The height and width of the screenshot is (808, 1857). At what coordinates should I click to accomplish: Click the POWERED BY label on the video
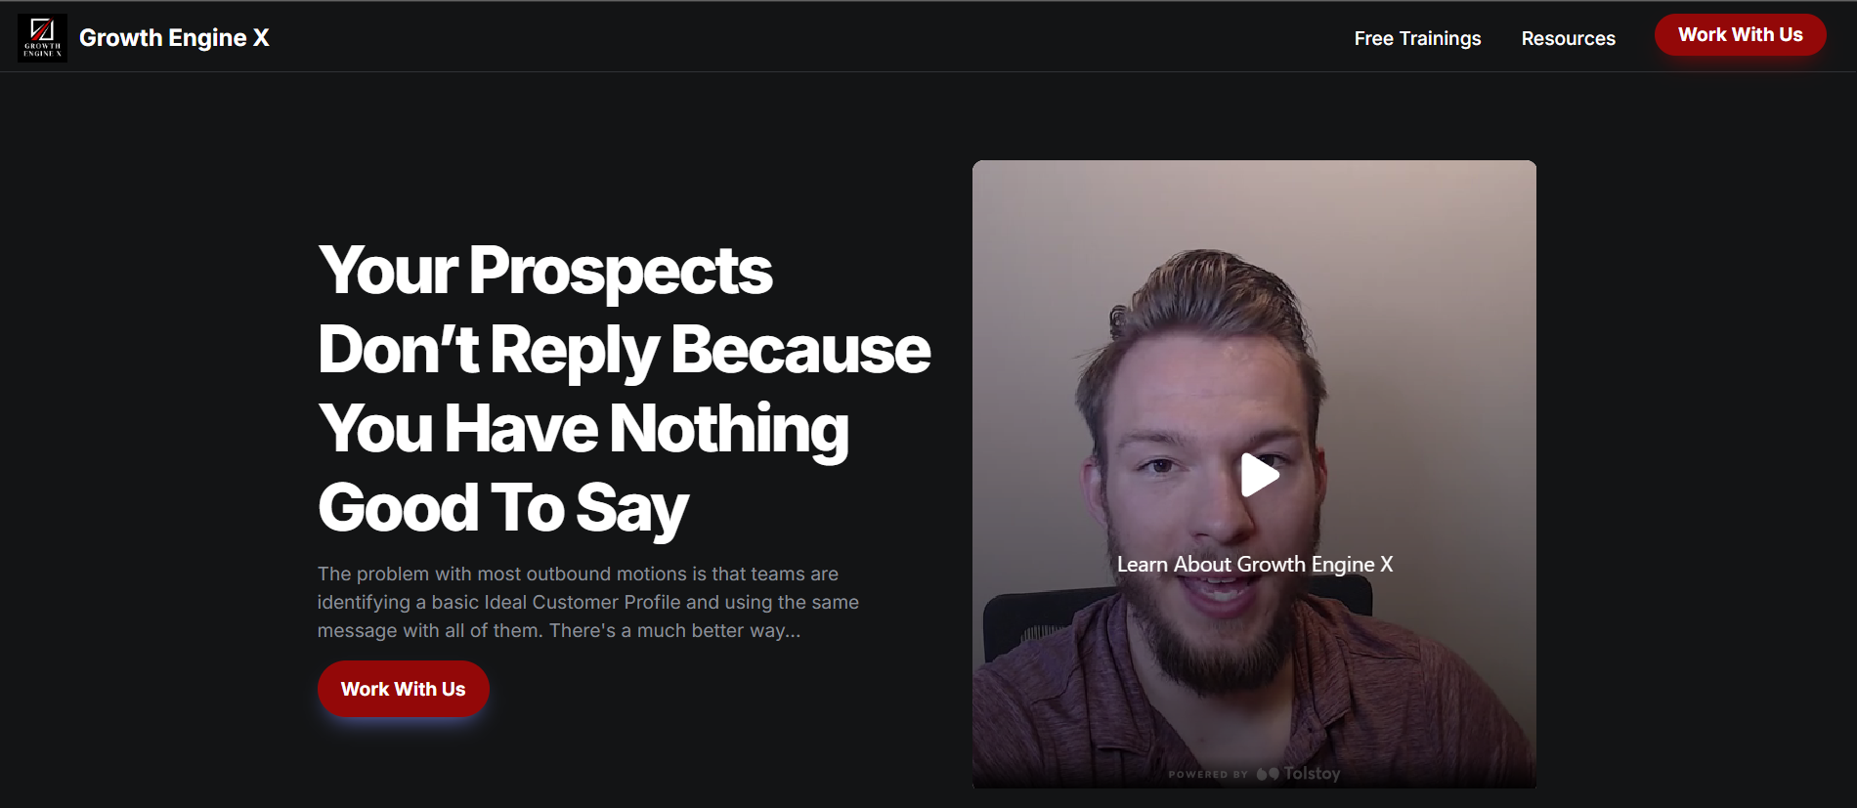pyautogui.click(x=1207, y=775)
